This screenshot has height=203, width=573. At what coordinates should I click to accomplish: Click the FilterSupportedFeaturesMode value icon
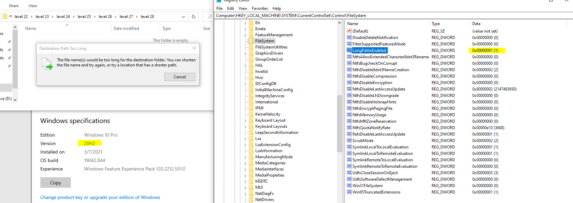(349, 44)
